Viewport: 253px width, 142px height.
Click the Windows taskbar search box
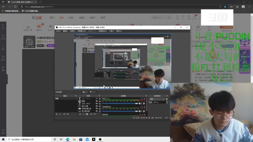pyautogui.click(x=29, y=139)
